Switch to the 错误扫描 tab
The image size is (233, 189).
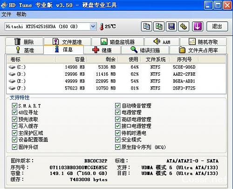pyautogui.click(x=145, y=50)
